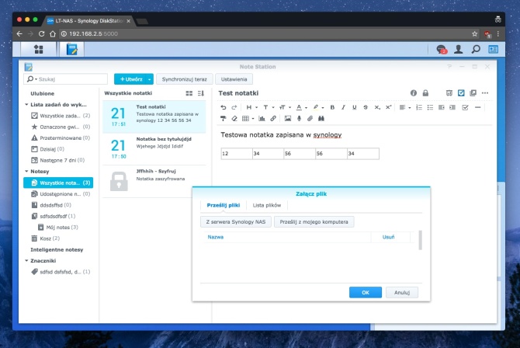Image resolution: width=520 pixels, height=348 pixels.
Task: Switch to the Lista plików tab
Action: click(x=268, y=204)
